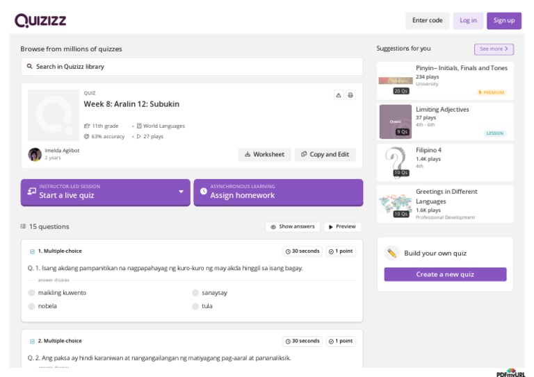Click the print quiz icon
Screen dimensions: 534x377
pos(350,95)
